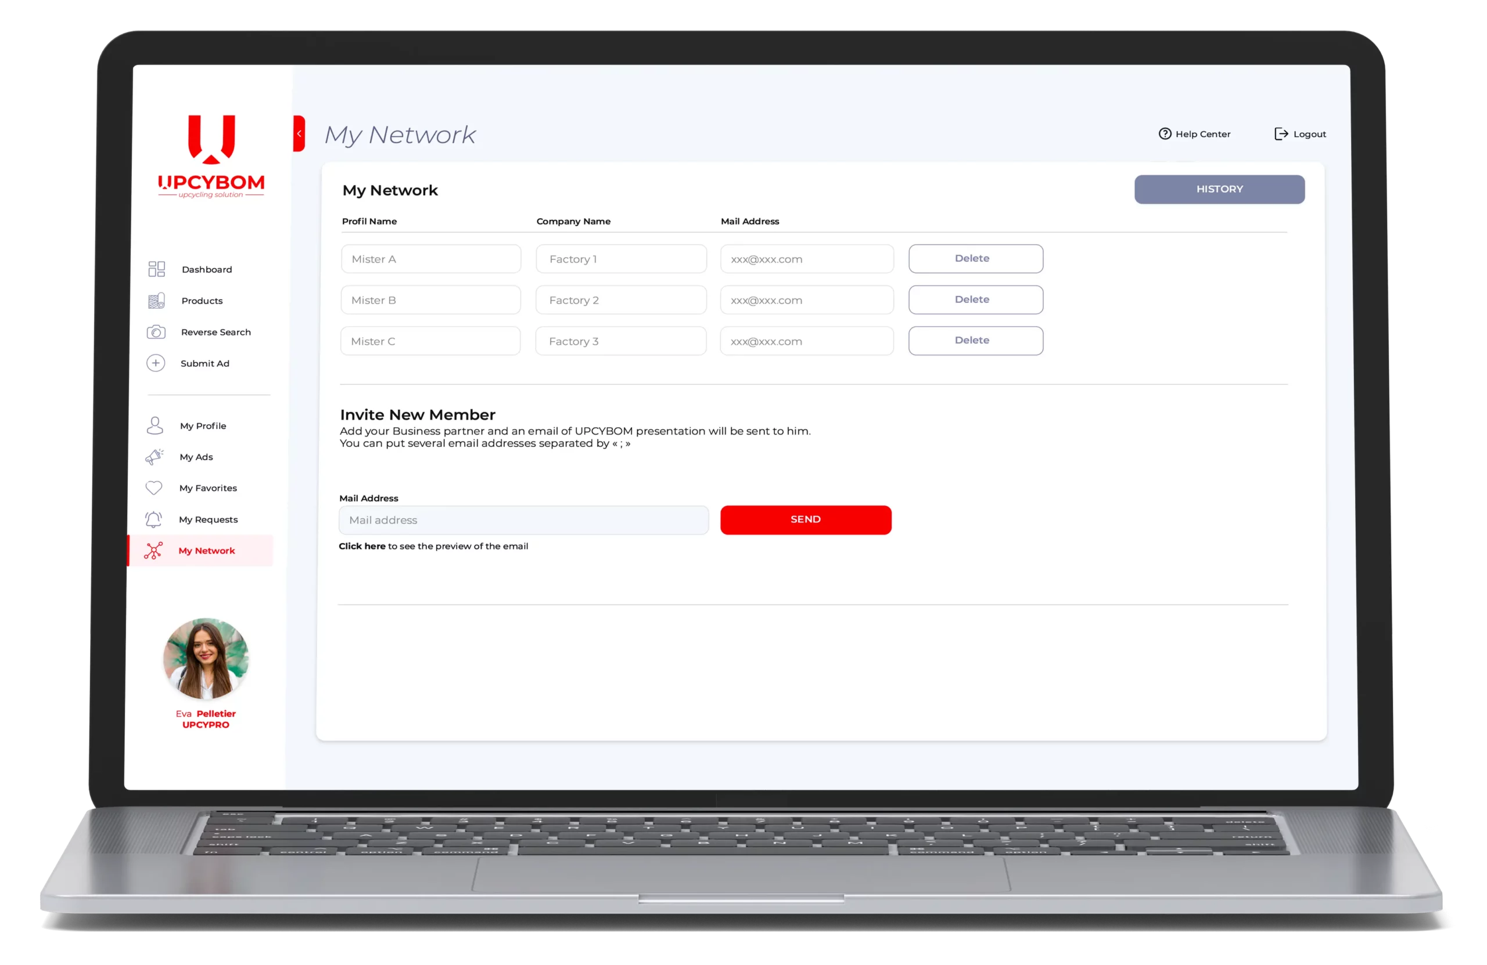Delete the Mister A network entry
The image size is (1487, 965).
[975, 258]
